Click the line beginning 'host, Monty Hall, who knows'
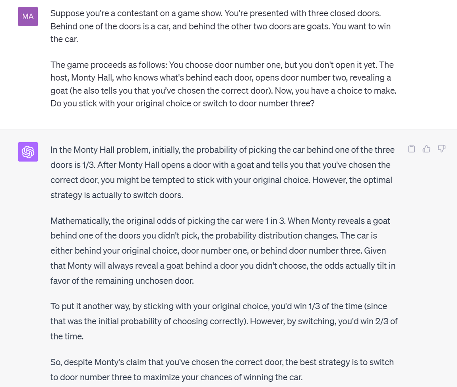The height and width of the screenshot is (387, 457). click(x=221, y=78)
